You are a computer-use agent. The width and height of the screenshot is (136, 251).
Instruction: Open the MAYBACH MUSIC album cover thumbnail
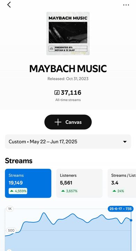tap(68, 33)
